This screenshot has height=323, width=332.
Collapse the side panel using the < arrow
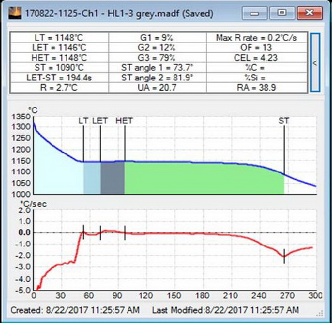click(x=315, y=62)
